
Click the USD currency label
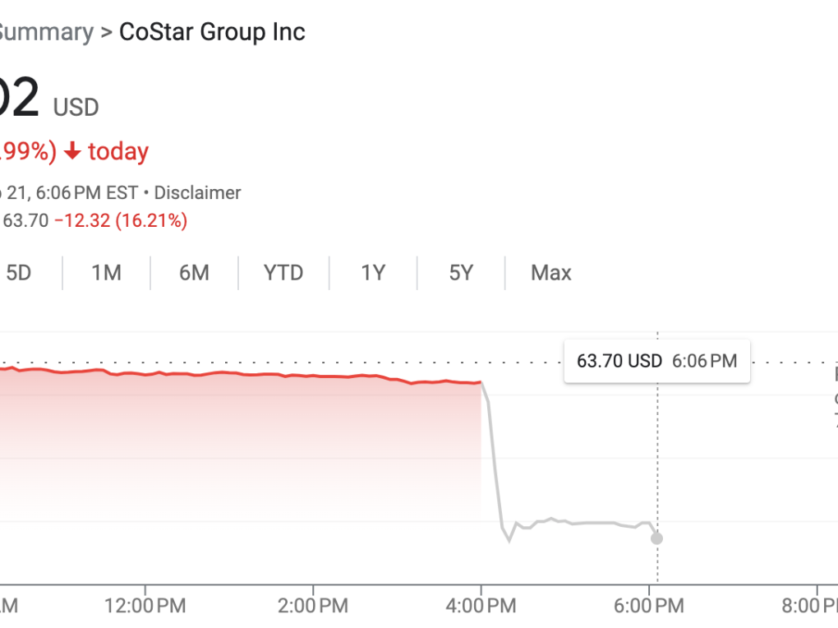click(x=76, y=107)
